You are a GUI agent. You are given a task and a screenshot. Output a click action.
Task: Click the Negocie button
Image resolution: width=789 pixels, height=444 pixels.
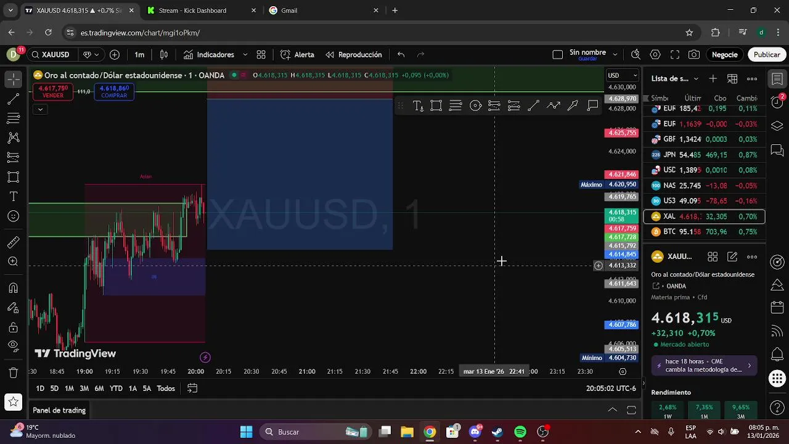pyautogui.click(x=725, y=54)
